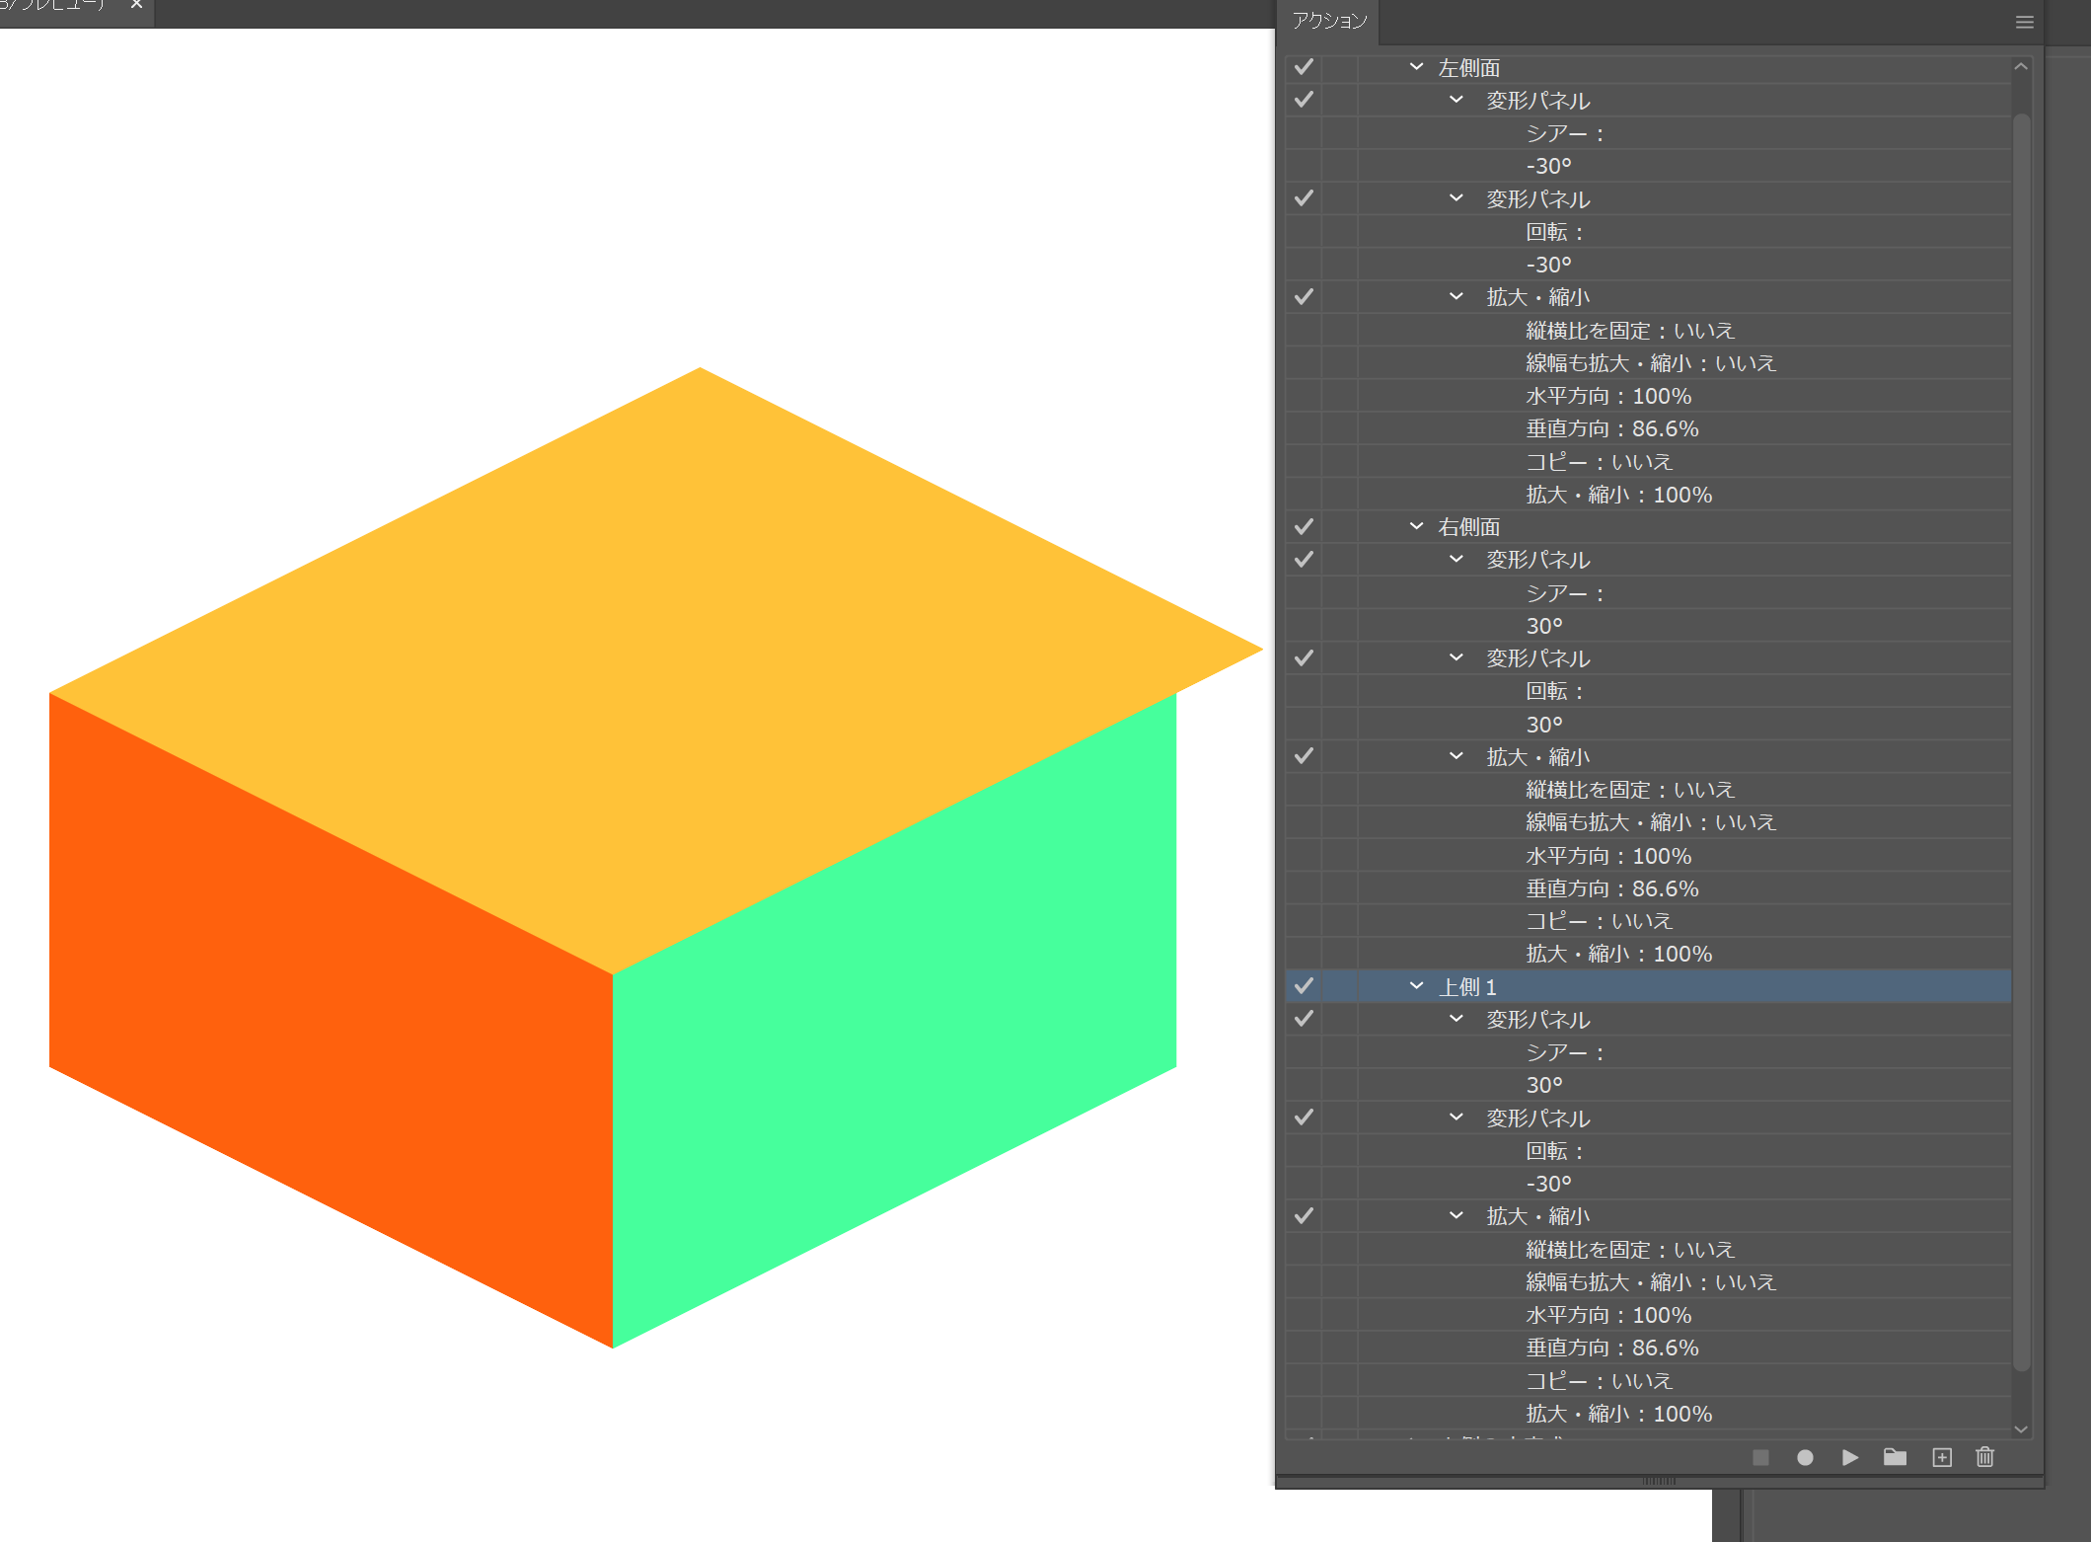Disable the checkmark for 上側1
Viewport: 2091px width, 1542px height.
[1304, 985]
